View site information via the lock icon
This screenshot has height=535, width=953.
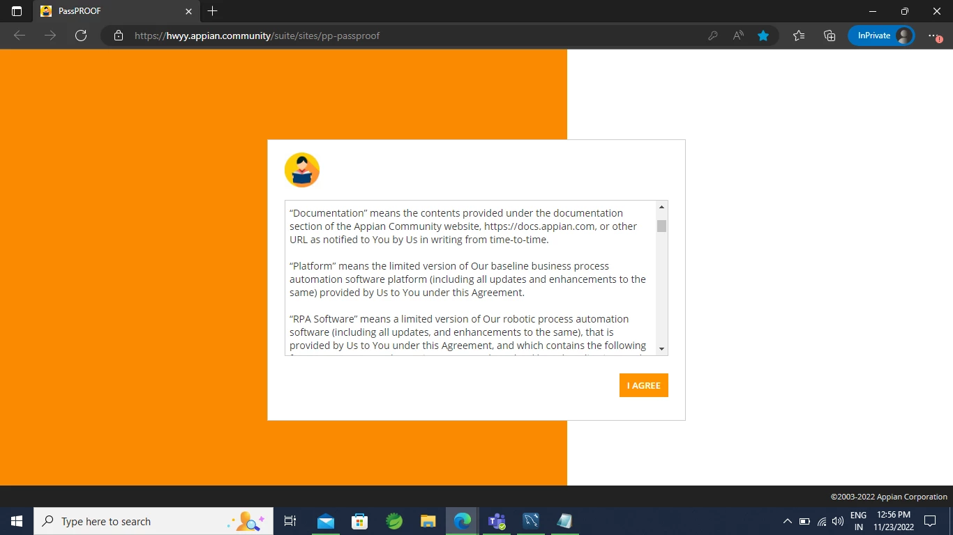tap(119, 36)
